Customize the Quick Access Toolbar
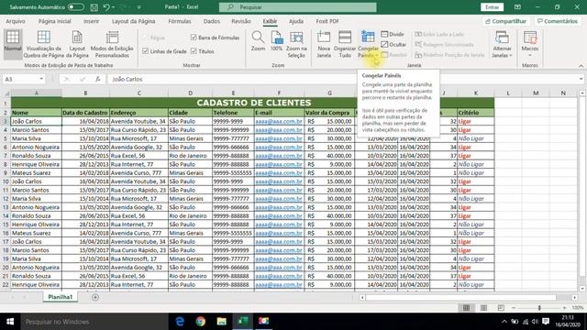Image resolution: width=587 pixels, height=330 pixels. coord(138,7)
